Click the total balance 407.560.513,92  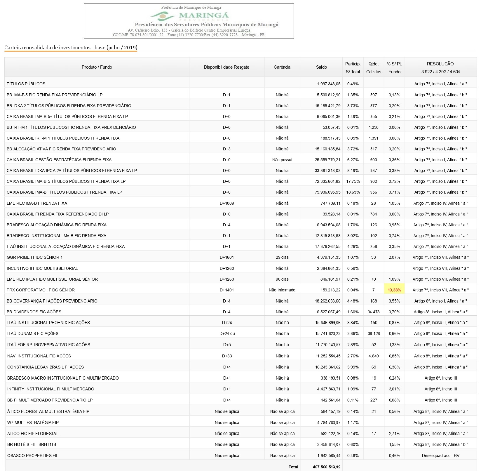[x=326, y=467]
